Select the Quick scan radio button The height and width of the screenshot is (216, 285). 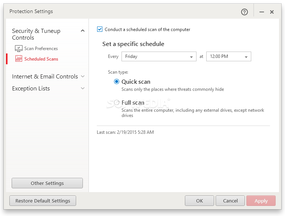(x=117, y=82)
